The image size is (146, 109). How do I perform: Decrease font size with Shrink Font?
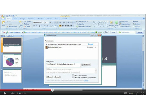(53, 22)
